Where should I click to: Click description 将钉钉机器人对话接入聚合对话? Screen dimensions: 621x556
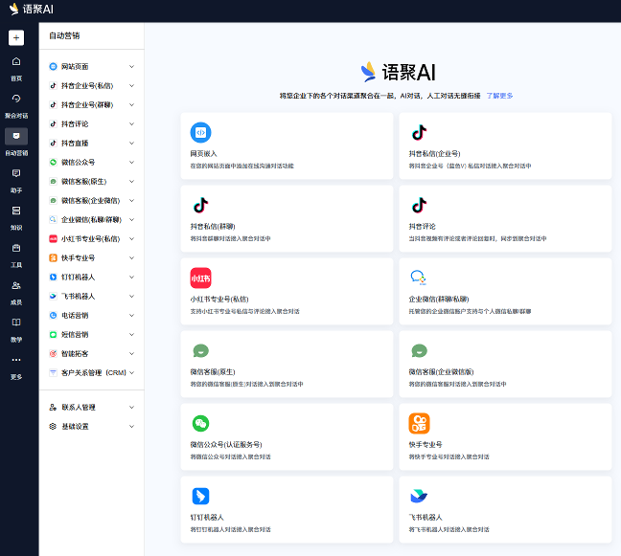tap(231, 529)
